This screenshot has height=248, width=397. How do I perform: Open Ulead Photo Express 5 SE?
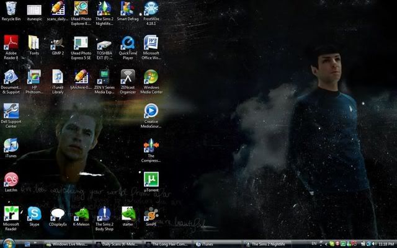pos(81,48)
